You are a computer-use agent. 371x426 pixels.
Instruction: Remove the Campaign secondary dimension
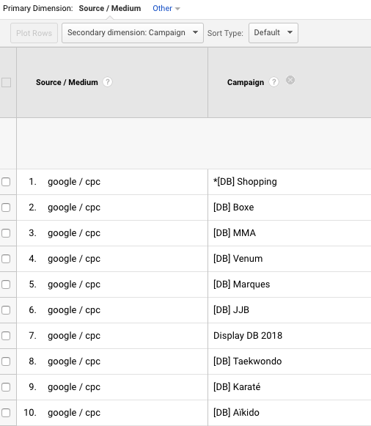coord(290,80)
